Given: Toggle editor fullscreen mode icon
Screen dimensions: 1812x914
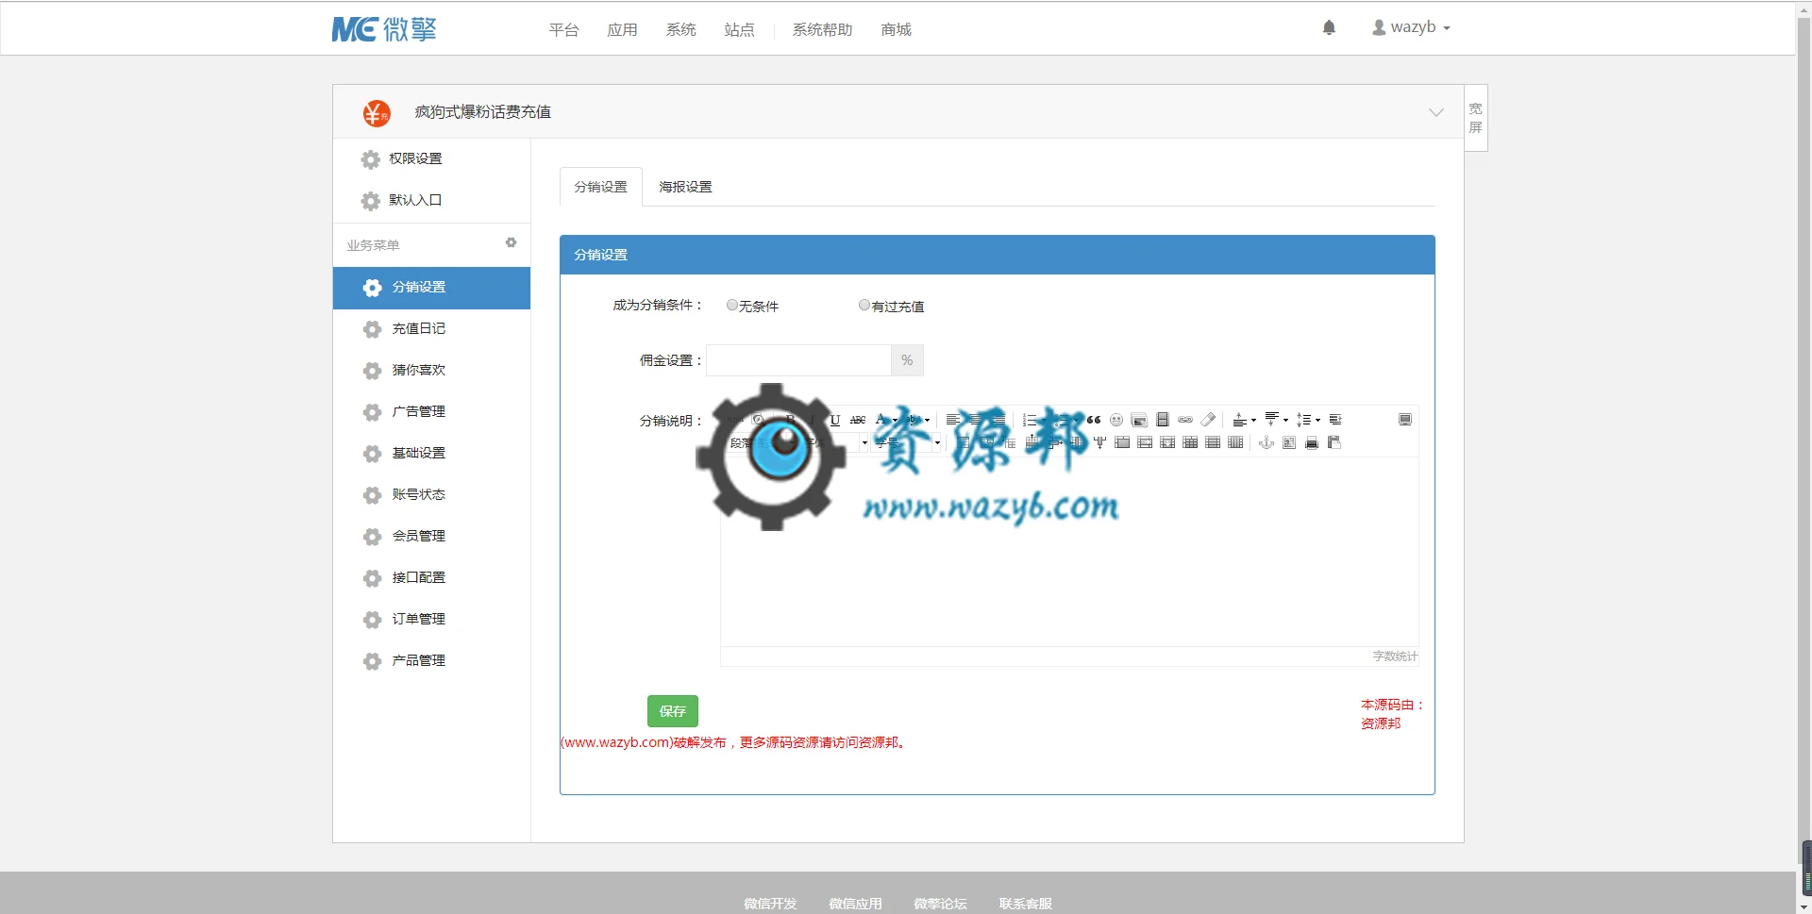Looking at the screenshot, I should point(1405,420).
